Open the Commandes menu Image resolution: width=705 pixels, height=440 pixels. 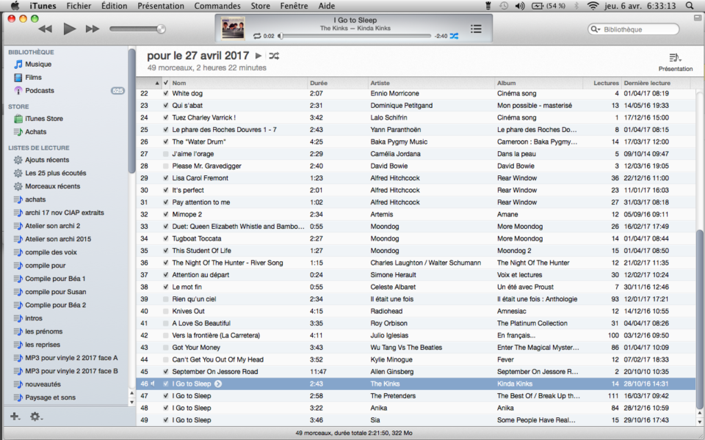coord(217,6)
